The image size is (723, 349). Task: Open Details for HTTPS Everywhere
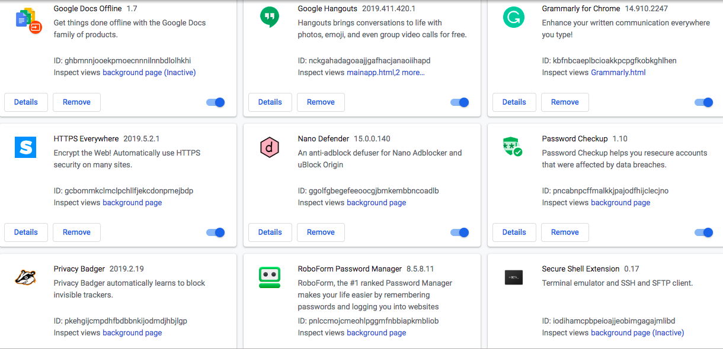pos(26,232)
